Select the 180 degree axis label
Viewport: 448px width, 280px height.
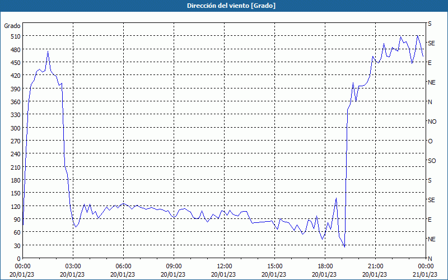16,180
